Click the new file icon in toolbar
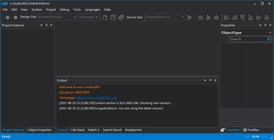Image resolution: width=274 pixels, height=140 pixels. point(105,17)
